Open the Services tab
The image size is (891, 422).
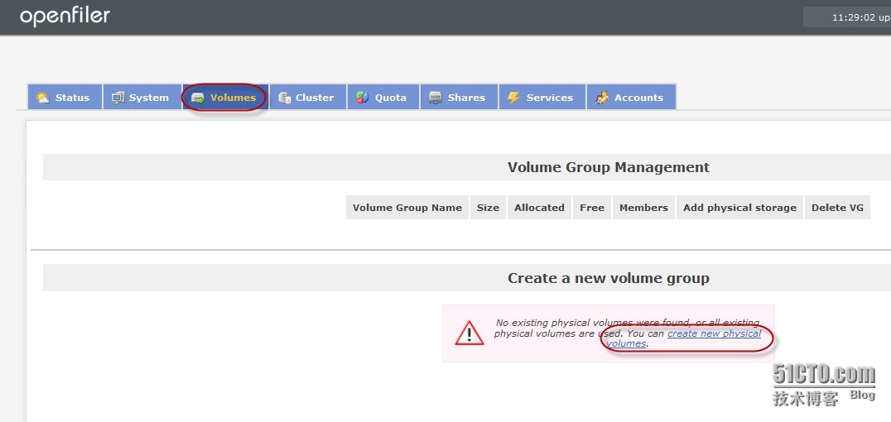point(542,97)
